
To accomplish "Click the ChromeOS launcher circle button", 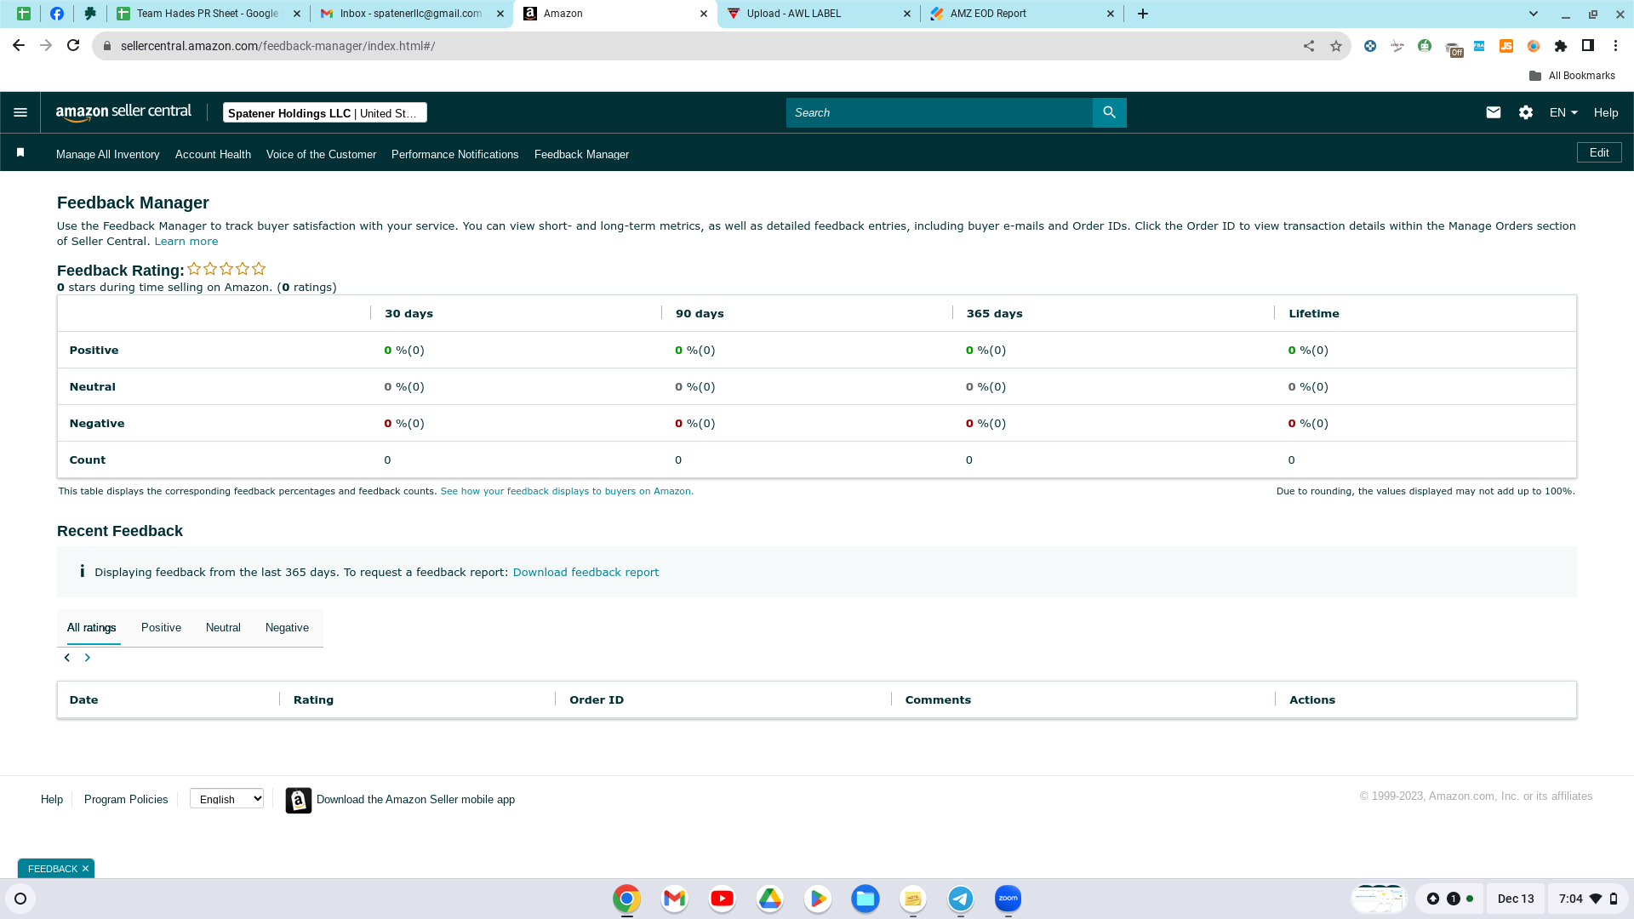I will coord(20,899).
